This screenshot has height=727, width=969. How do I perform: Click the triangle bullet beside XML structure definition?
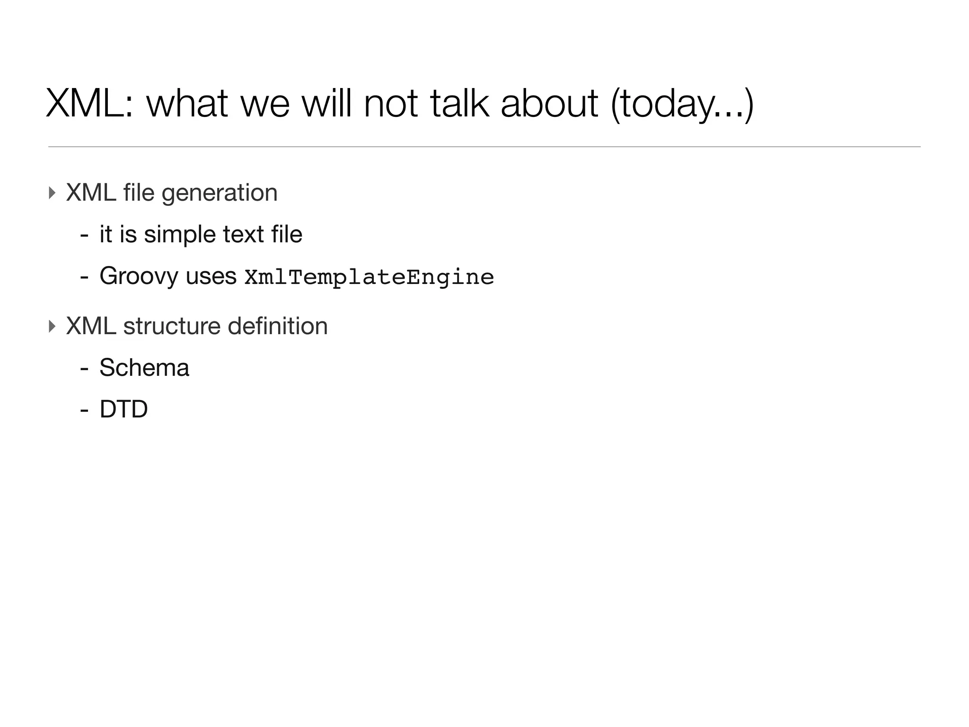52,327
